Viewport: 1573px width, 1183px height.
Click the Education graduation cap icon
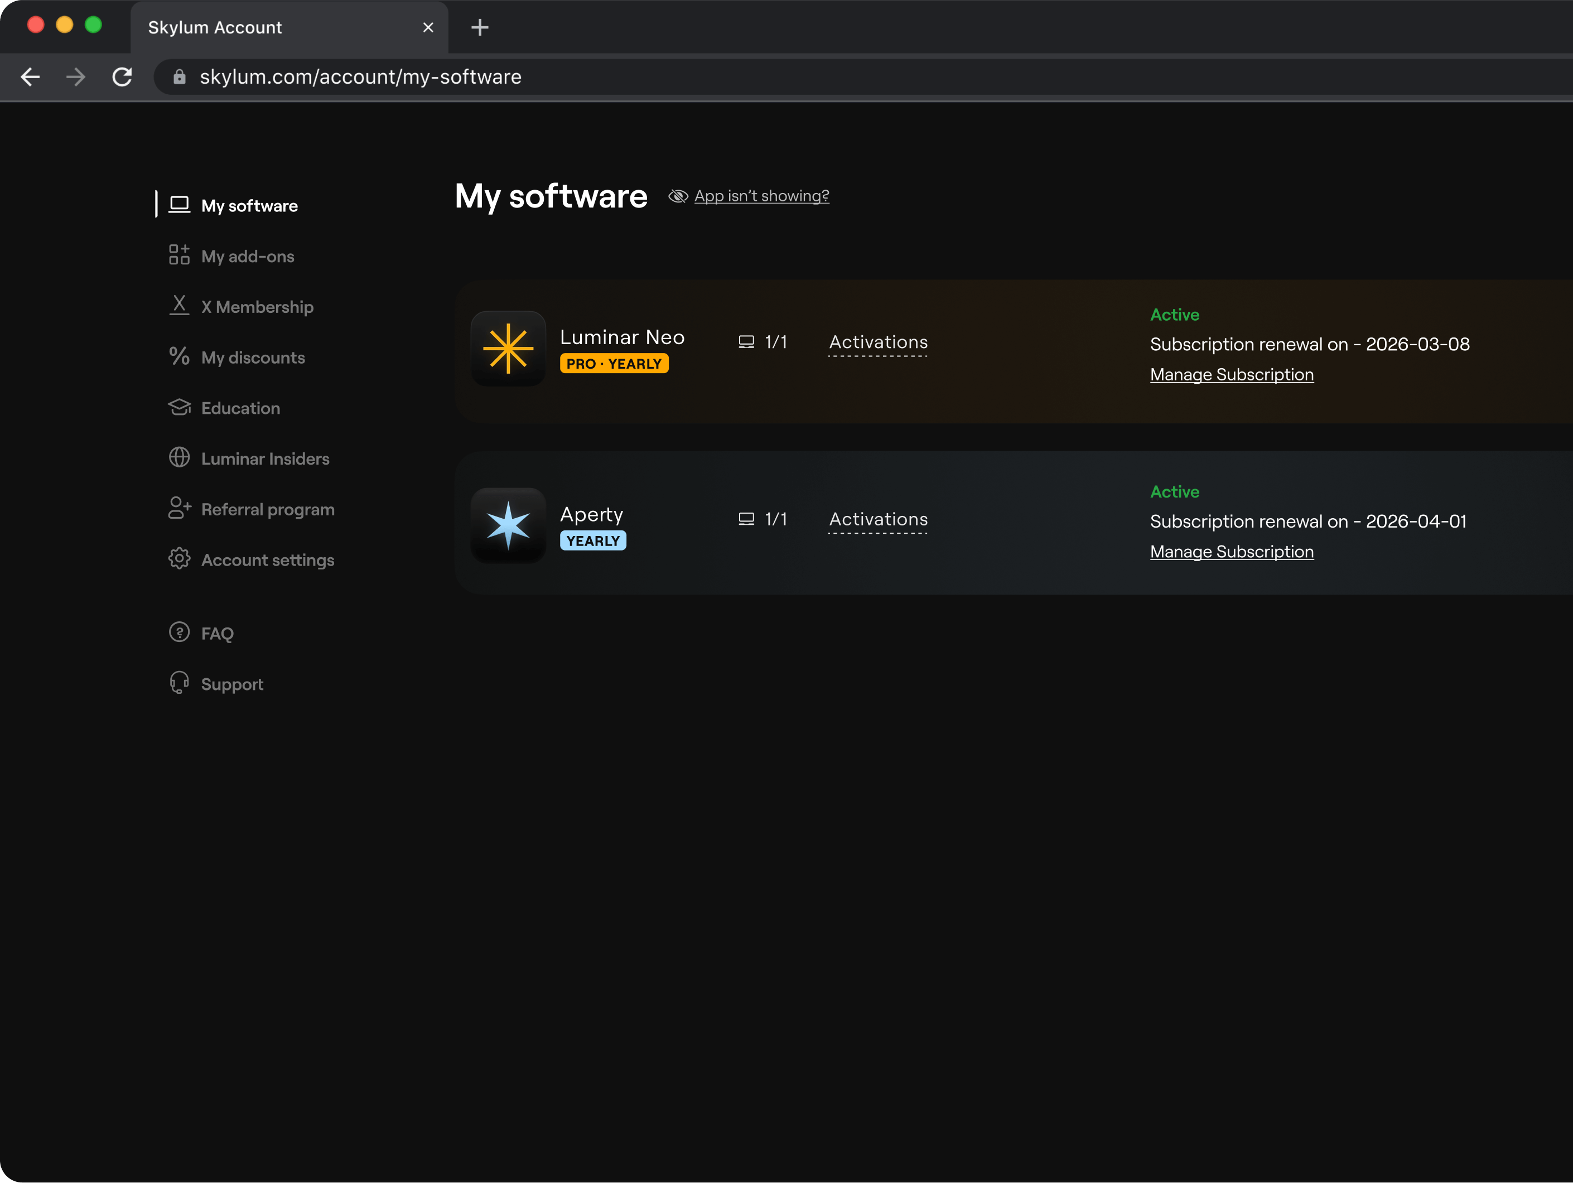(x=179, y=407)
